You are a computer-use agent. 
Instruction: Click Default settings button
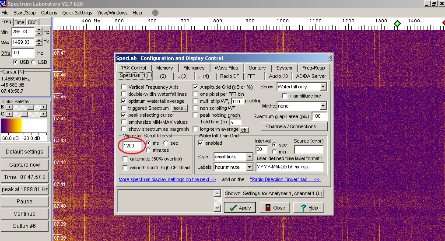pyautogui.click(x=25, y=152)
